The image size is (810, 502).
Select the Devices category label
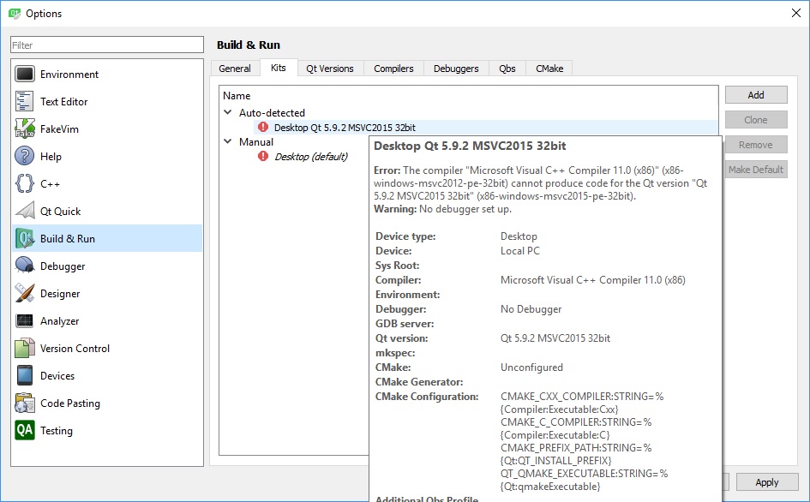point(57,375)
